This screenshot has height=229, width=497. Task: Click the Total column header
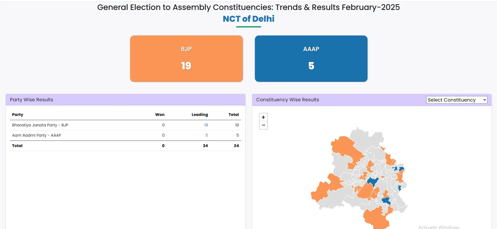coord(234,114)
